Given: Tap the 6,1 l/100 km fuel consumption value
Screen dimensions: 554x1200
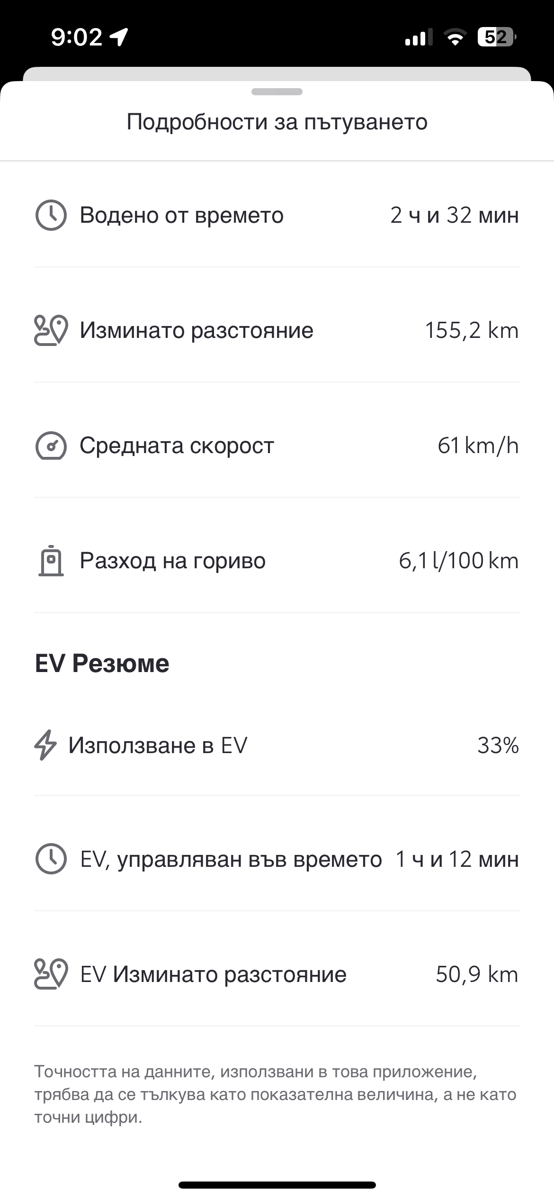Looking at the screenshot, I should pyautogui.click(x=458, y=561).
